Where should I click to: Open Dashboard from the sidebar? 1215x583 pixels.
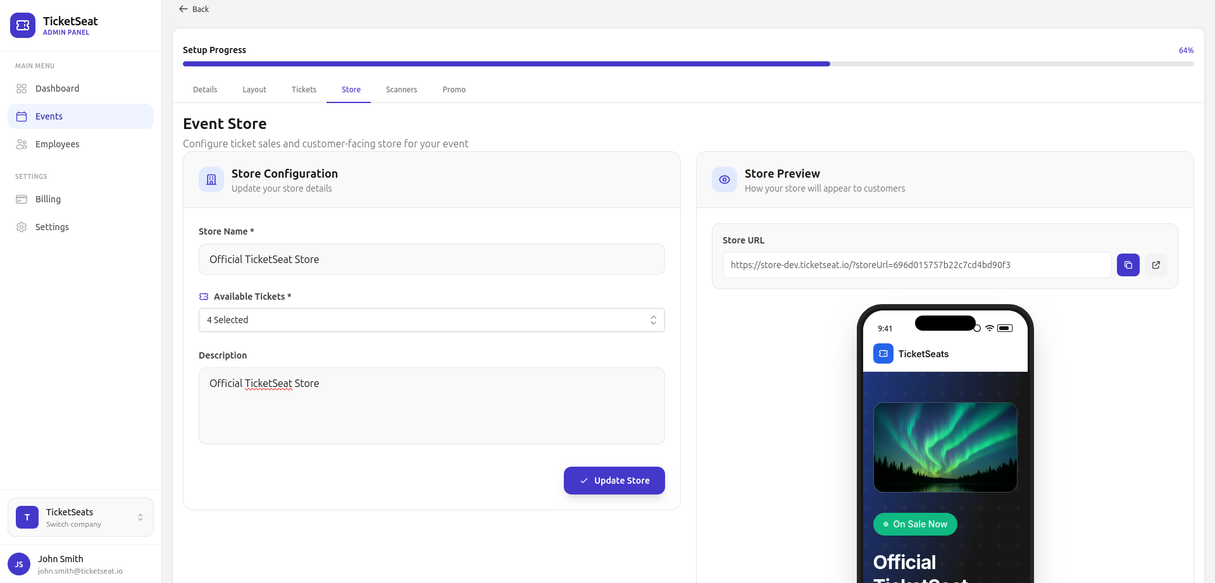coord(80,89)
